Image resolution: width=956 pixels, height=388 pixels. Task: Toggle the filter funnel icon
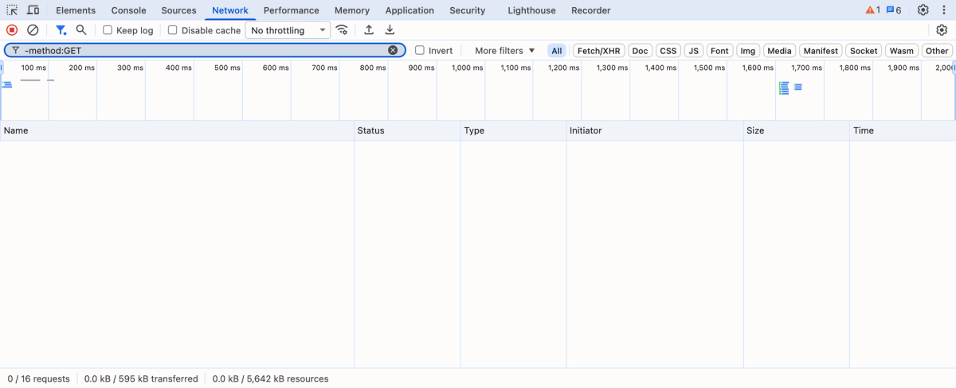coord(61,30)
